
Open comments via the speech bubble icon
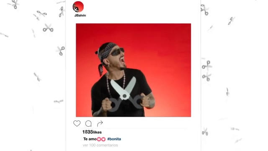coord(88,123)
